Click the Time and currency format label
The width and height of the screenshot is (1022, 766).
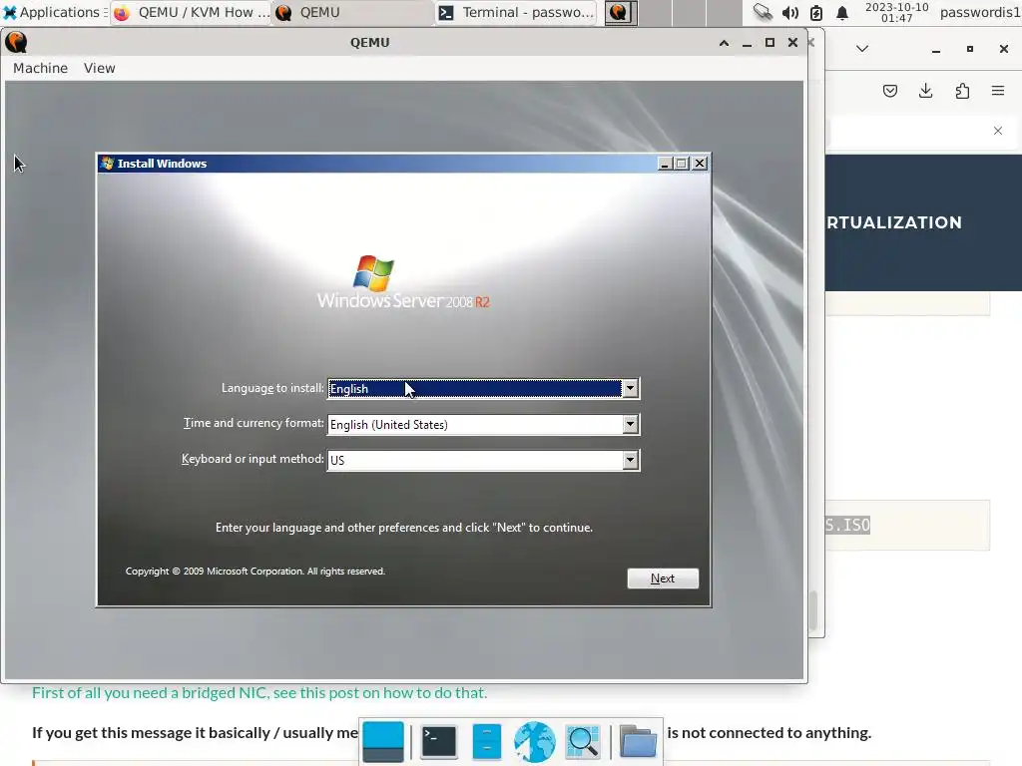[x=254, y=423]
